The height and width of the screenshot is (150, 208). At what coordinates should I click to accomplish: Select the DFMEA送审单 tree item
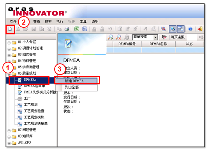(34, 86)
